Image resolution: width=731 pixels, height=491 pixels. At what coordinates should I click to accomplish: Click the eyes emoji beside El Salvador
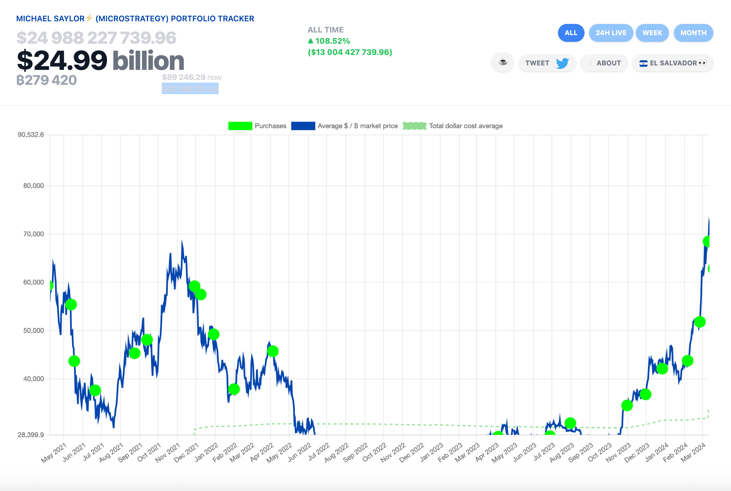[x=703, y=63]
